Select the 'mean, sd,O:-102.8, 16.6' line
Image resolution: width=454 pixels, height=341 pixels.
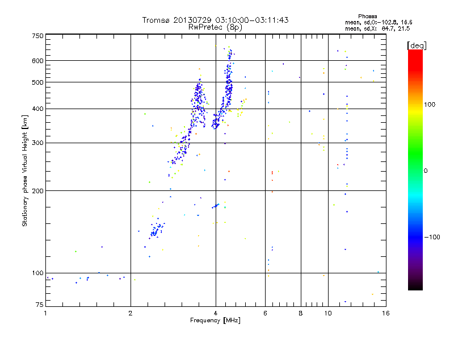tap(379, 22)
